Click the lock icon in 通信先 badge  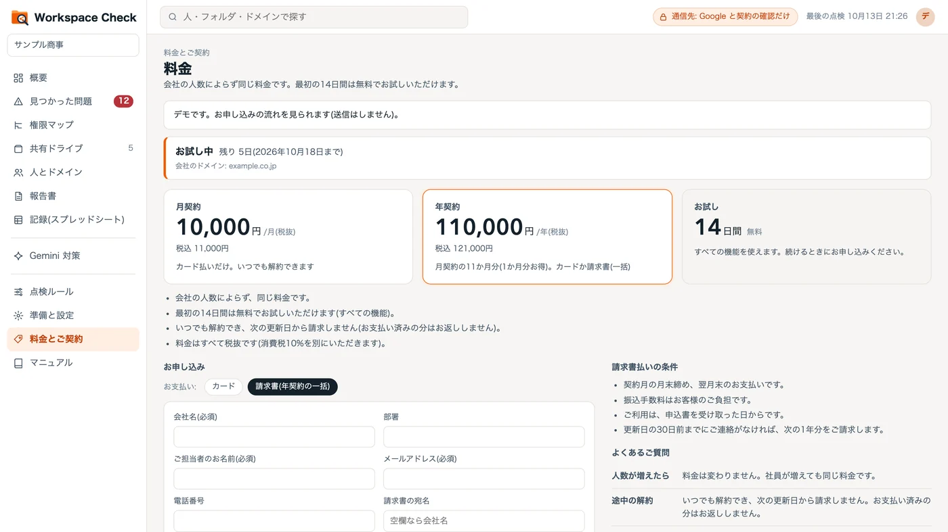point(664,17)
